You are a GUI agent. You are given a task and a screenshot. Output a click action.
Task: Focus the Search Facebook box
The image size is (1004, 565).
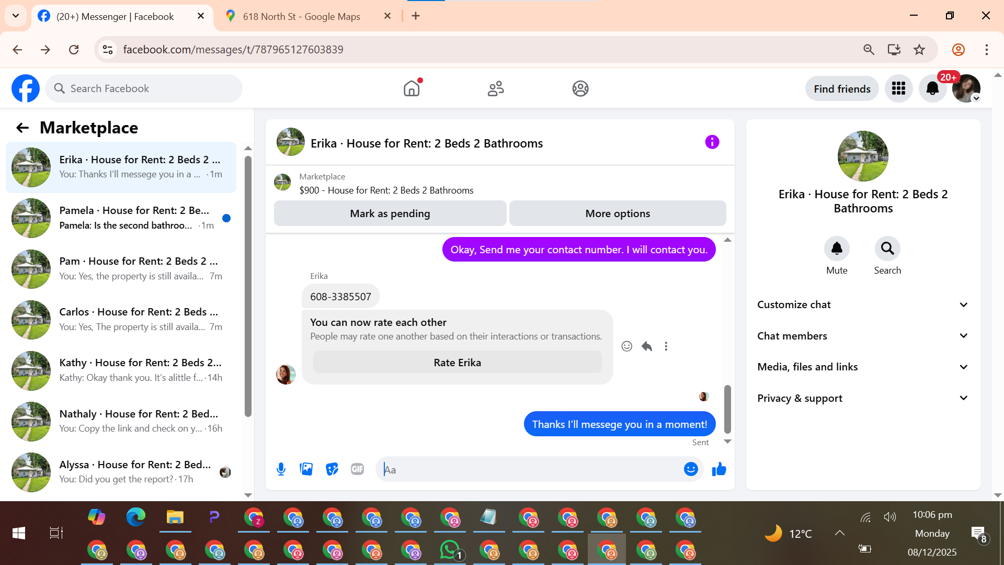[144, 88]
